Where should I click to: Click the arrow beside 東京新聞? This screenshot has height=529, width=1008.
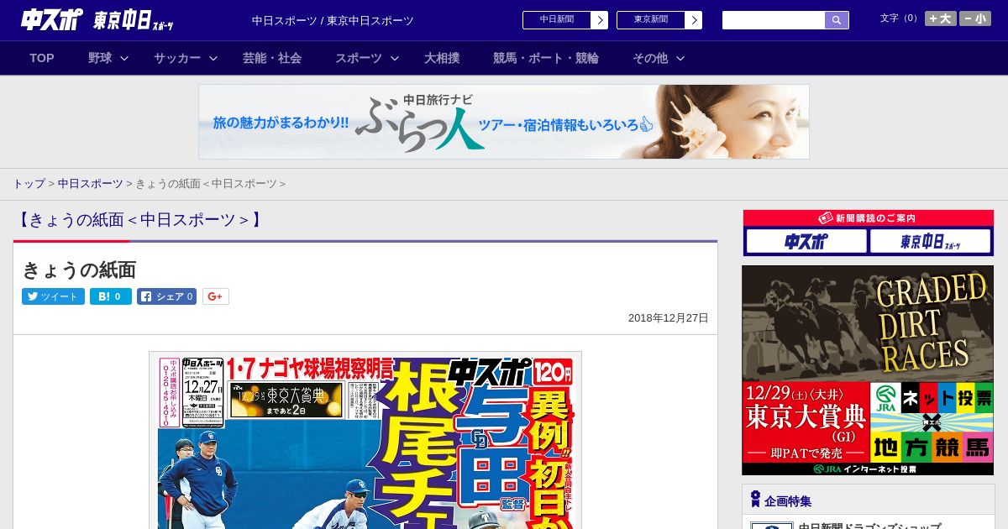(x=694, y=20)
